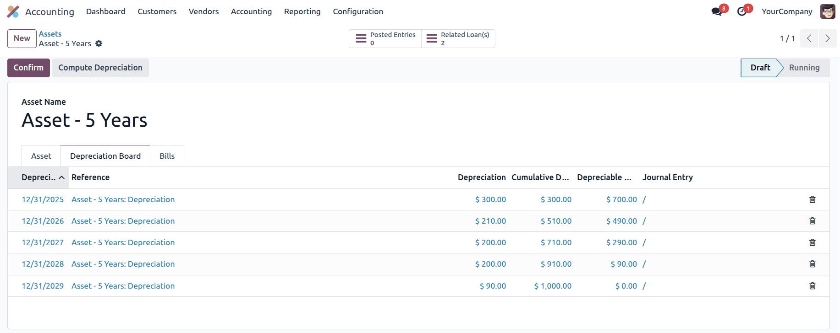
Task: Click the $ 710.00 cumulative value
Action: [556, 242]
